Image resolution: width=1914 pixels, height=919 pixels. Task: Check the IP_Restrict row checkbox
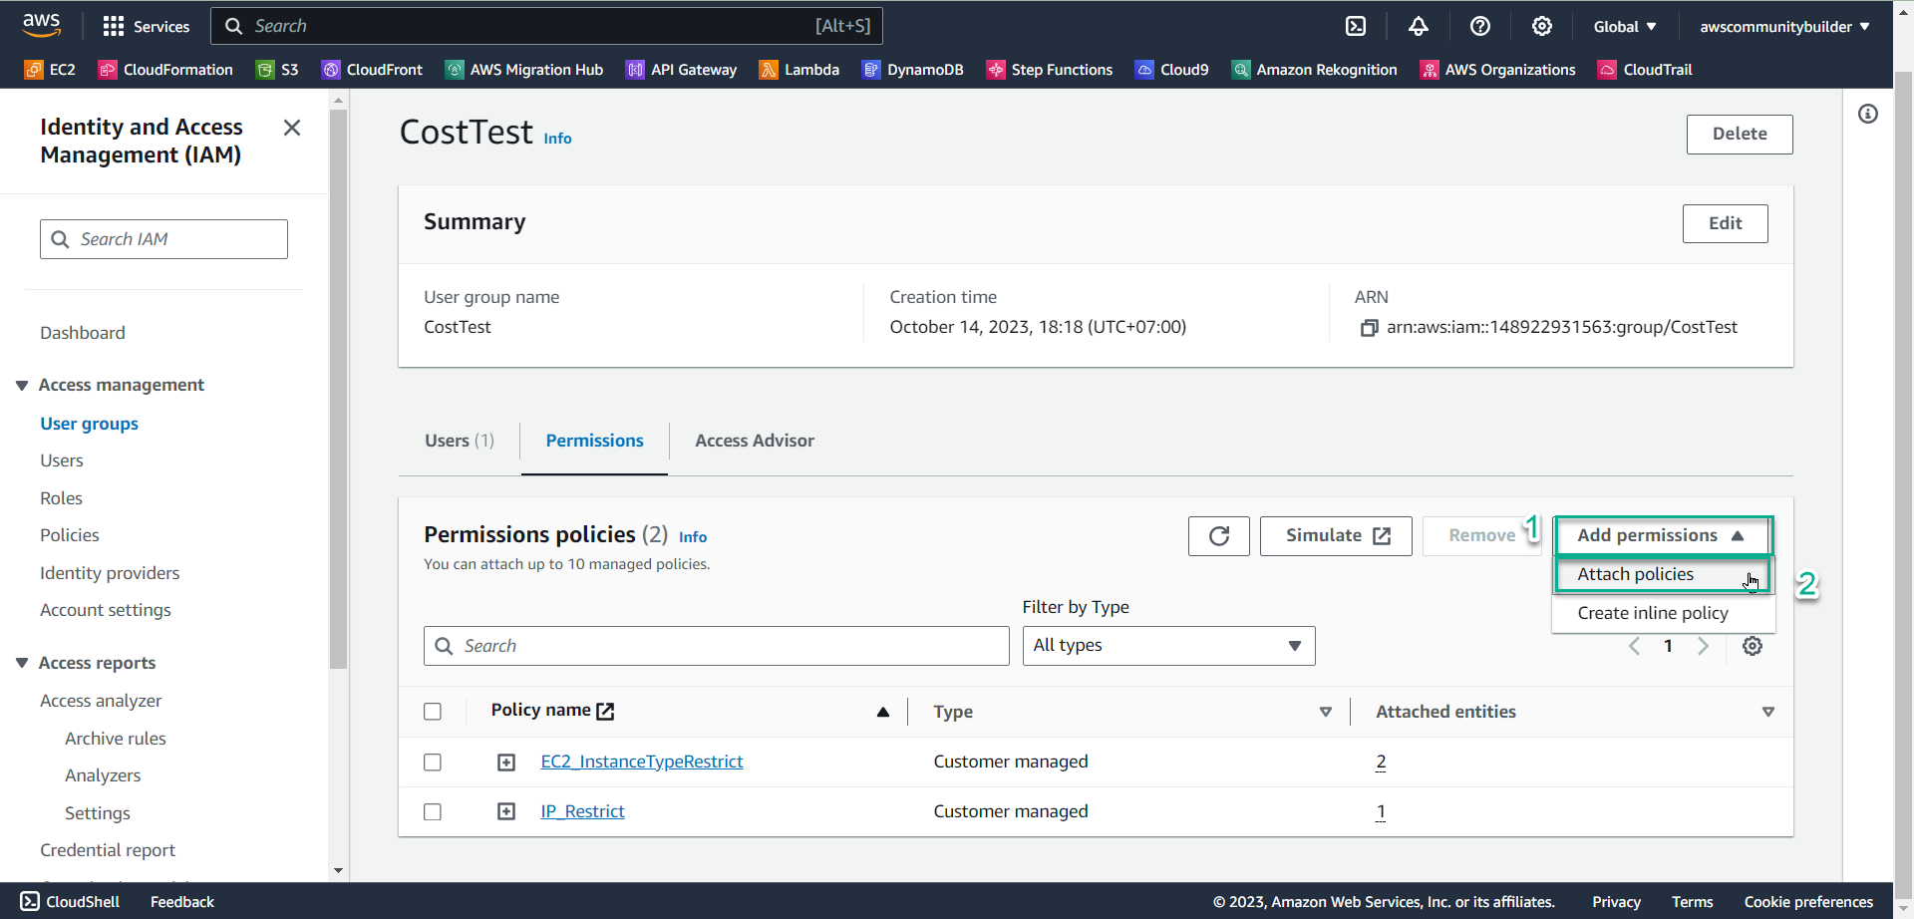pos(433,812)
